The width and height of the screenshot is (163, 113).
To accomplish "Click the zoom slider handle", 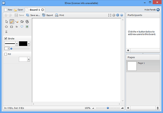I will pos(108,108).
